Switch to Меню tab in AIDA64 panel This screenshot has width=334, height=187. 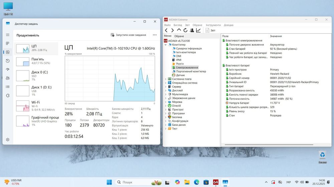click(x=168, y=36)
